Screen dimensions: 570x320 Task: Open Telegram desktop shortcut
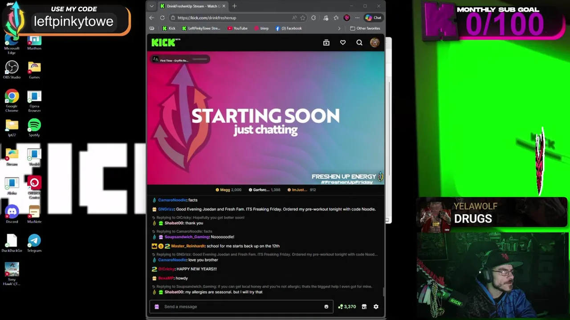(x=34, y=243)
